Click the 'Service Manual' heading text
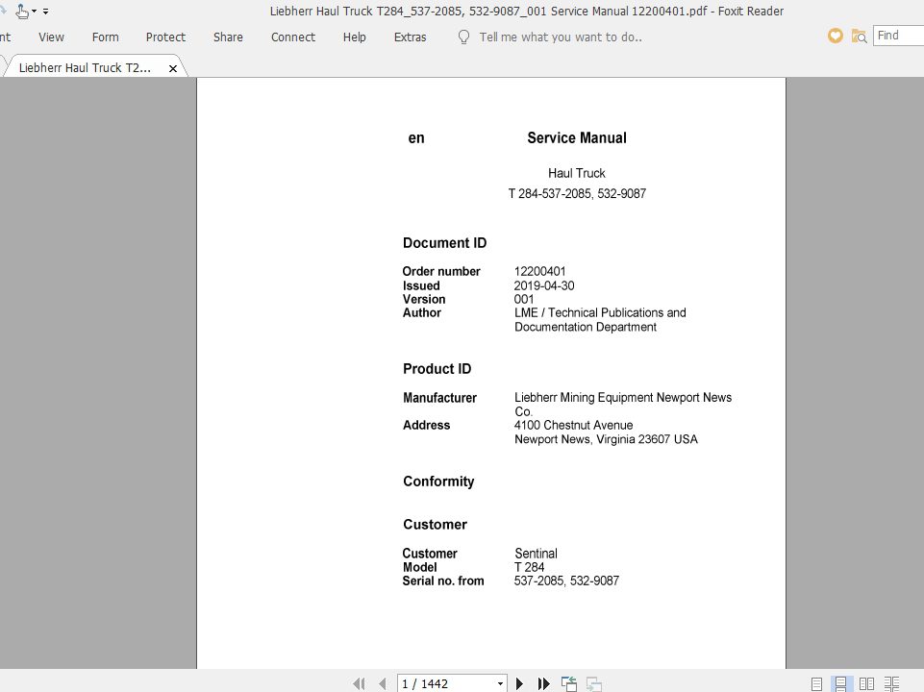 coord(576,137)
